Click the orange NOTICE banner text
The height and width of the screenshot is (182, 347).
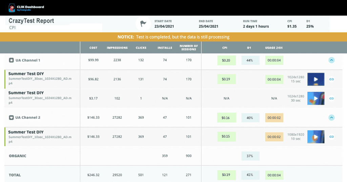(x=173, y=37)
